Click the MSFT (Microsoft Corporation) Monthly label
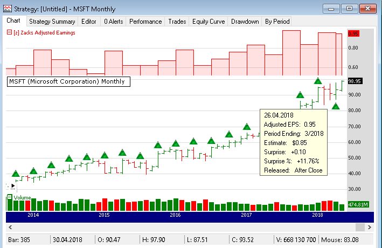This screenshot has height=248, width=382. tap(68, 81)
